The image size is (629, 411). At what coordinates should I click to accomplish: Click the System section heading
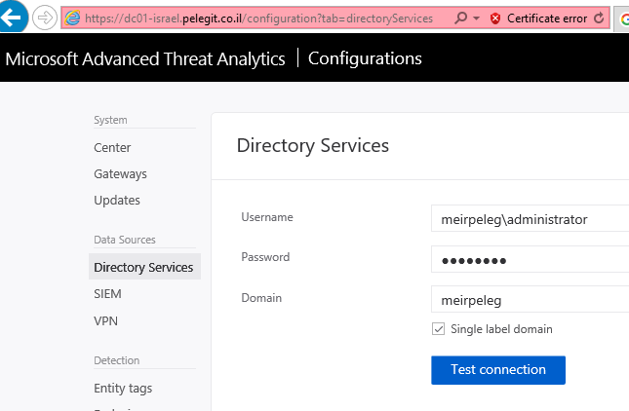110,120
